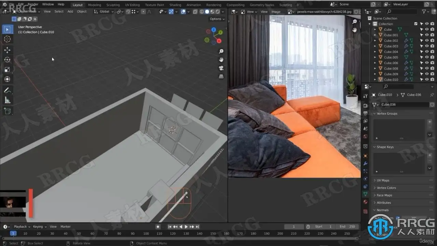Click the image editor zoom icon
437x246 pixels.
355,22
